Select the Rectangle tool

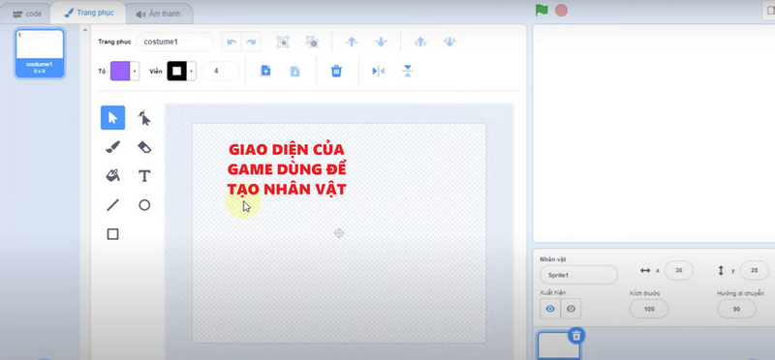click(x=112, y=234)
